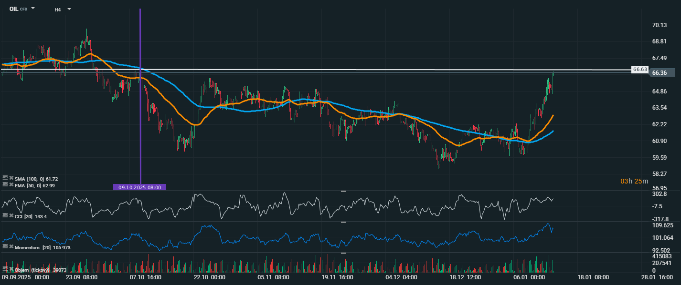Remove the Momentum indicator
The image size is (681, 285).
pos(11,246)
